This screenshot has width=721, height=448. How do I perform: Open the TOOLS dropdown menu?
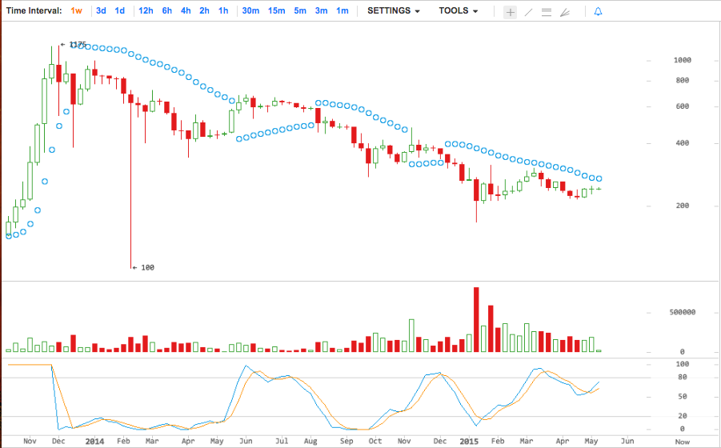pyautogui.click(x=459, y=10)
